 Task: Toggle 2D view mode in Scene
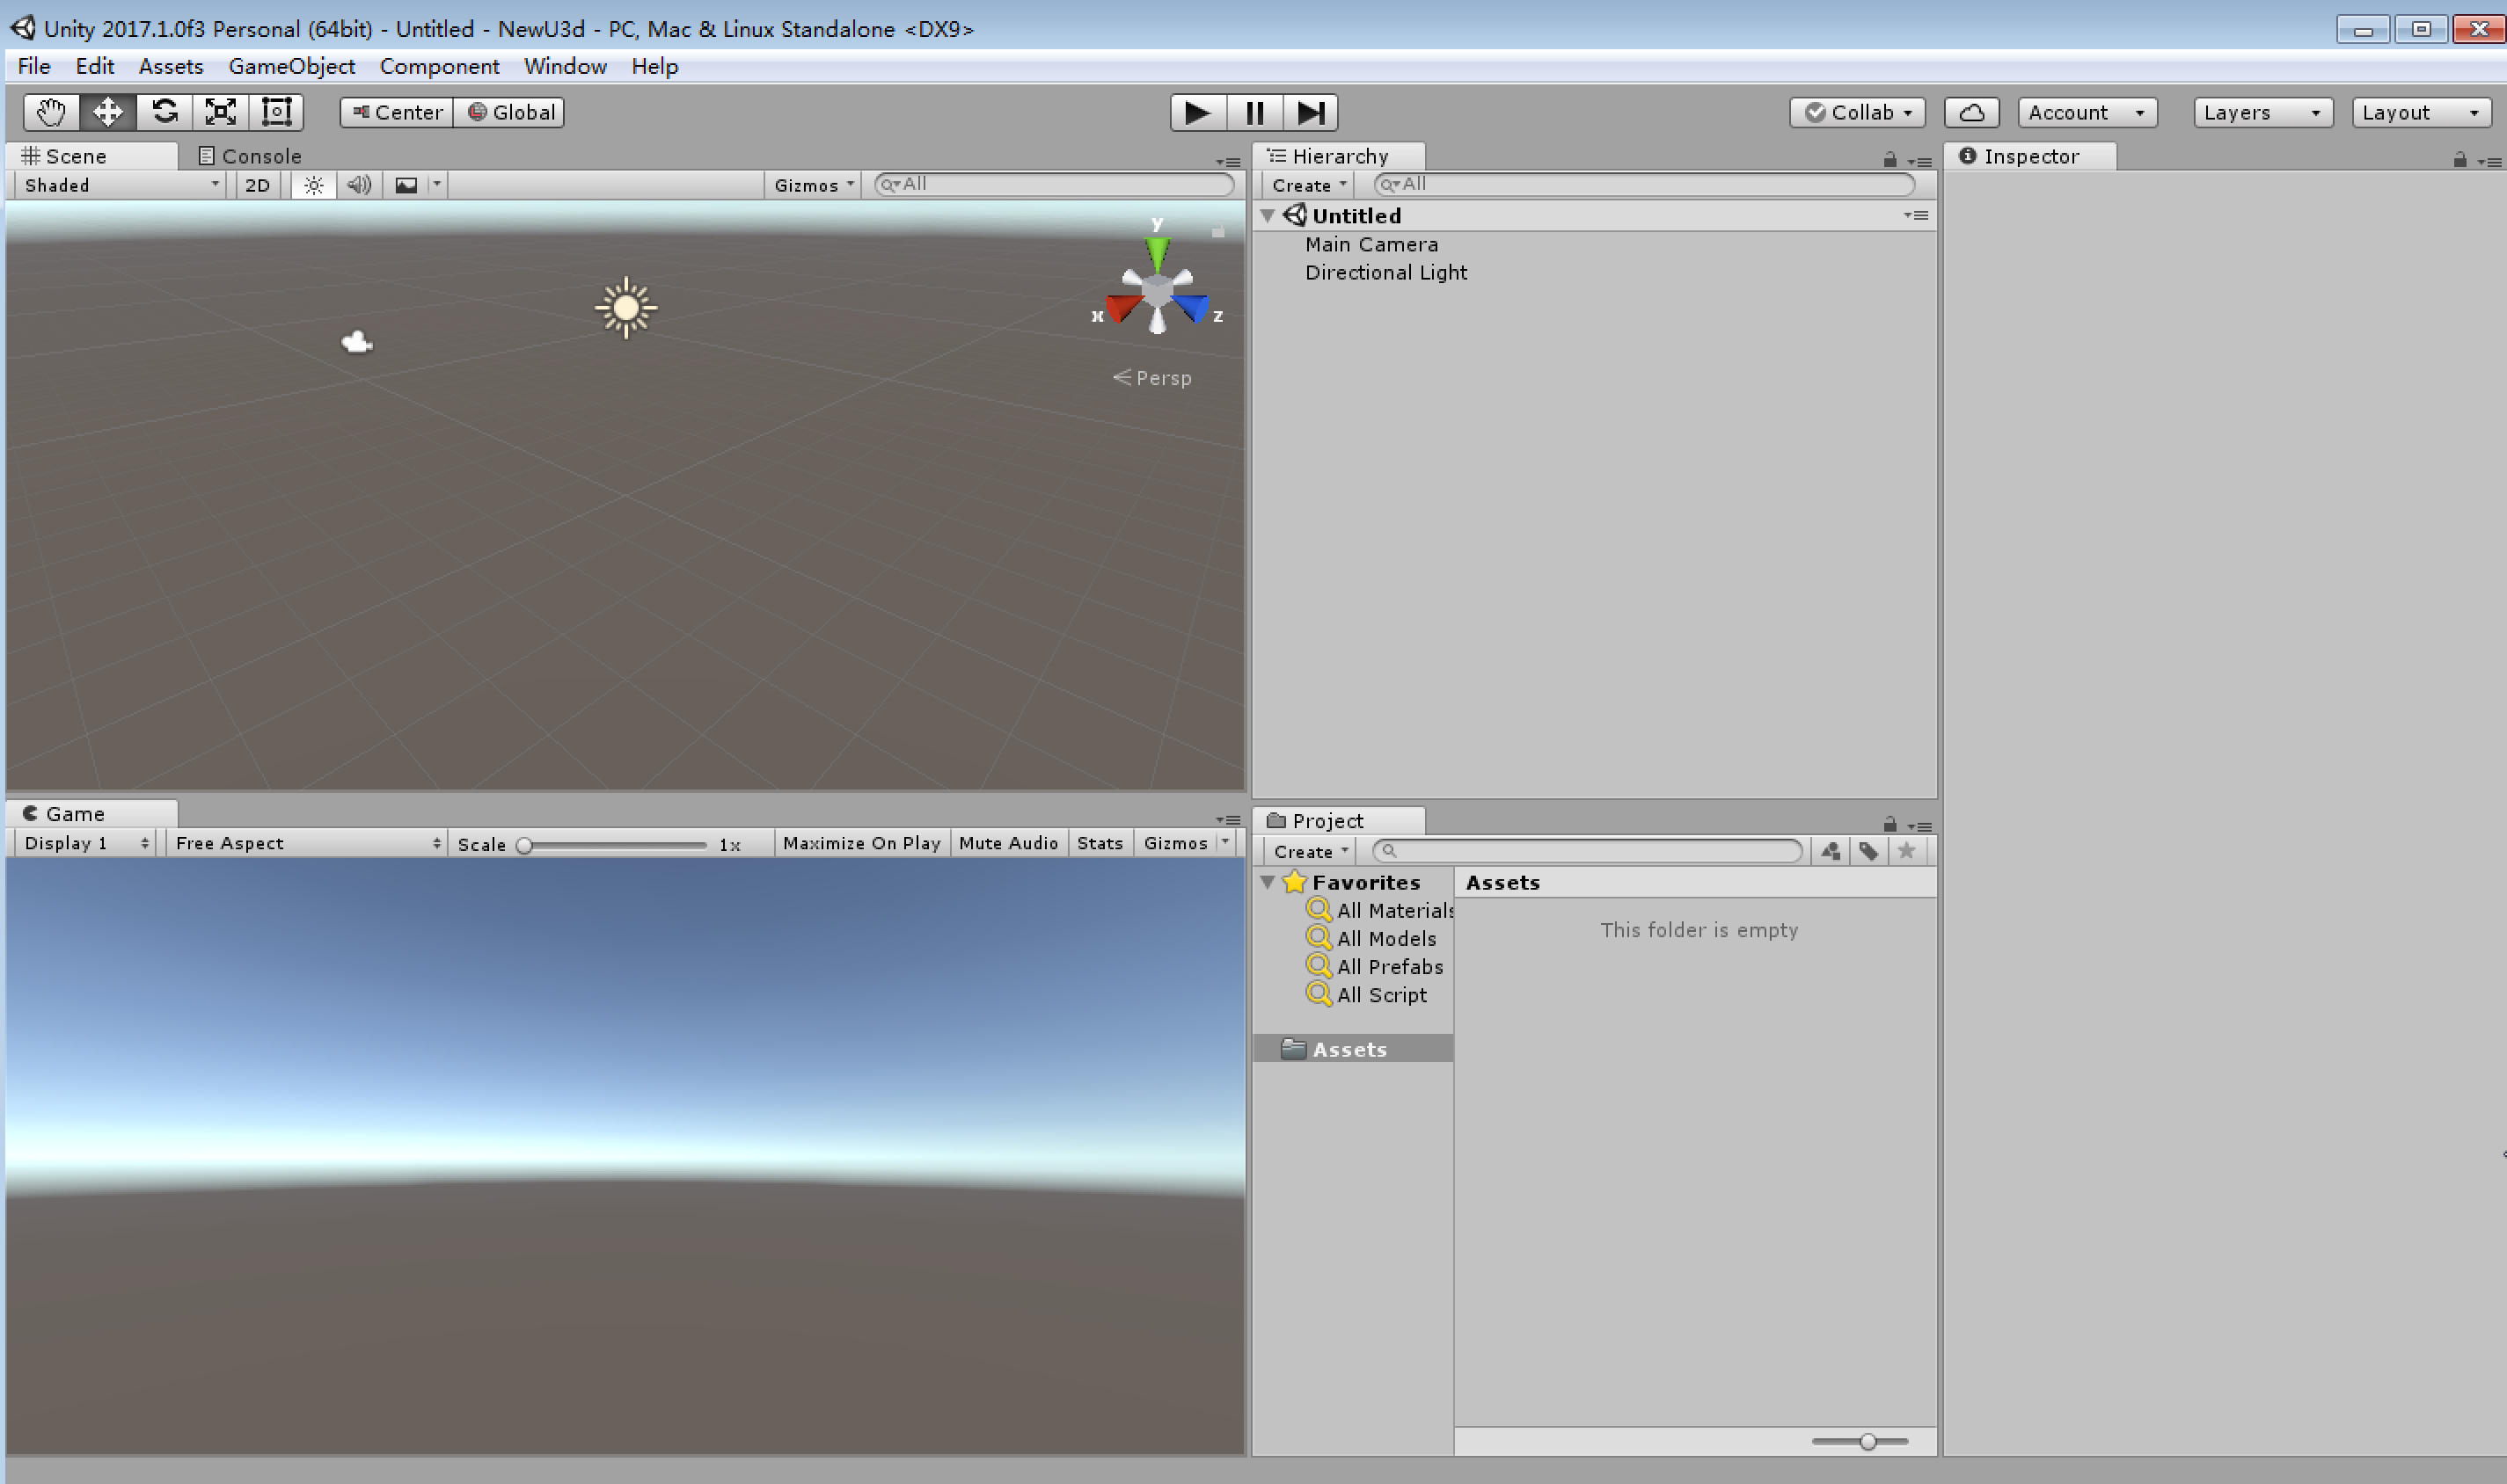coord(257,185)
